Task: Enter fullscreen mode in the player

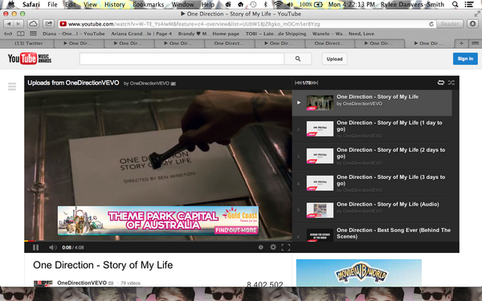Action: (x=285, y=247)
